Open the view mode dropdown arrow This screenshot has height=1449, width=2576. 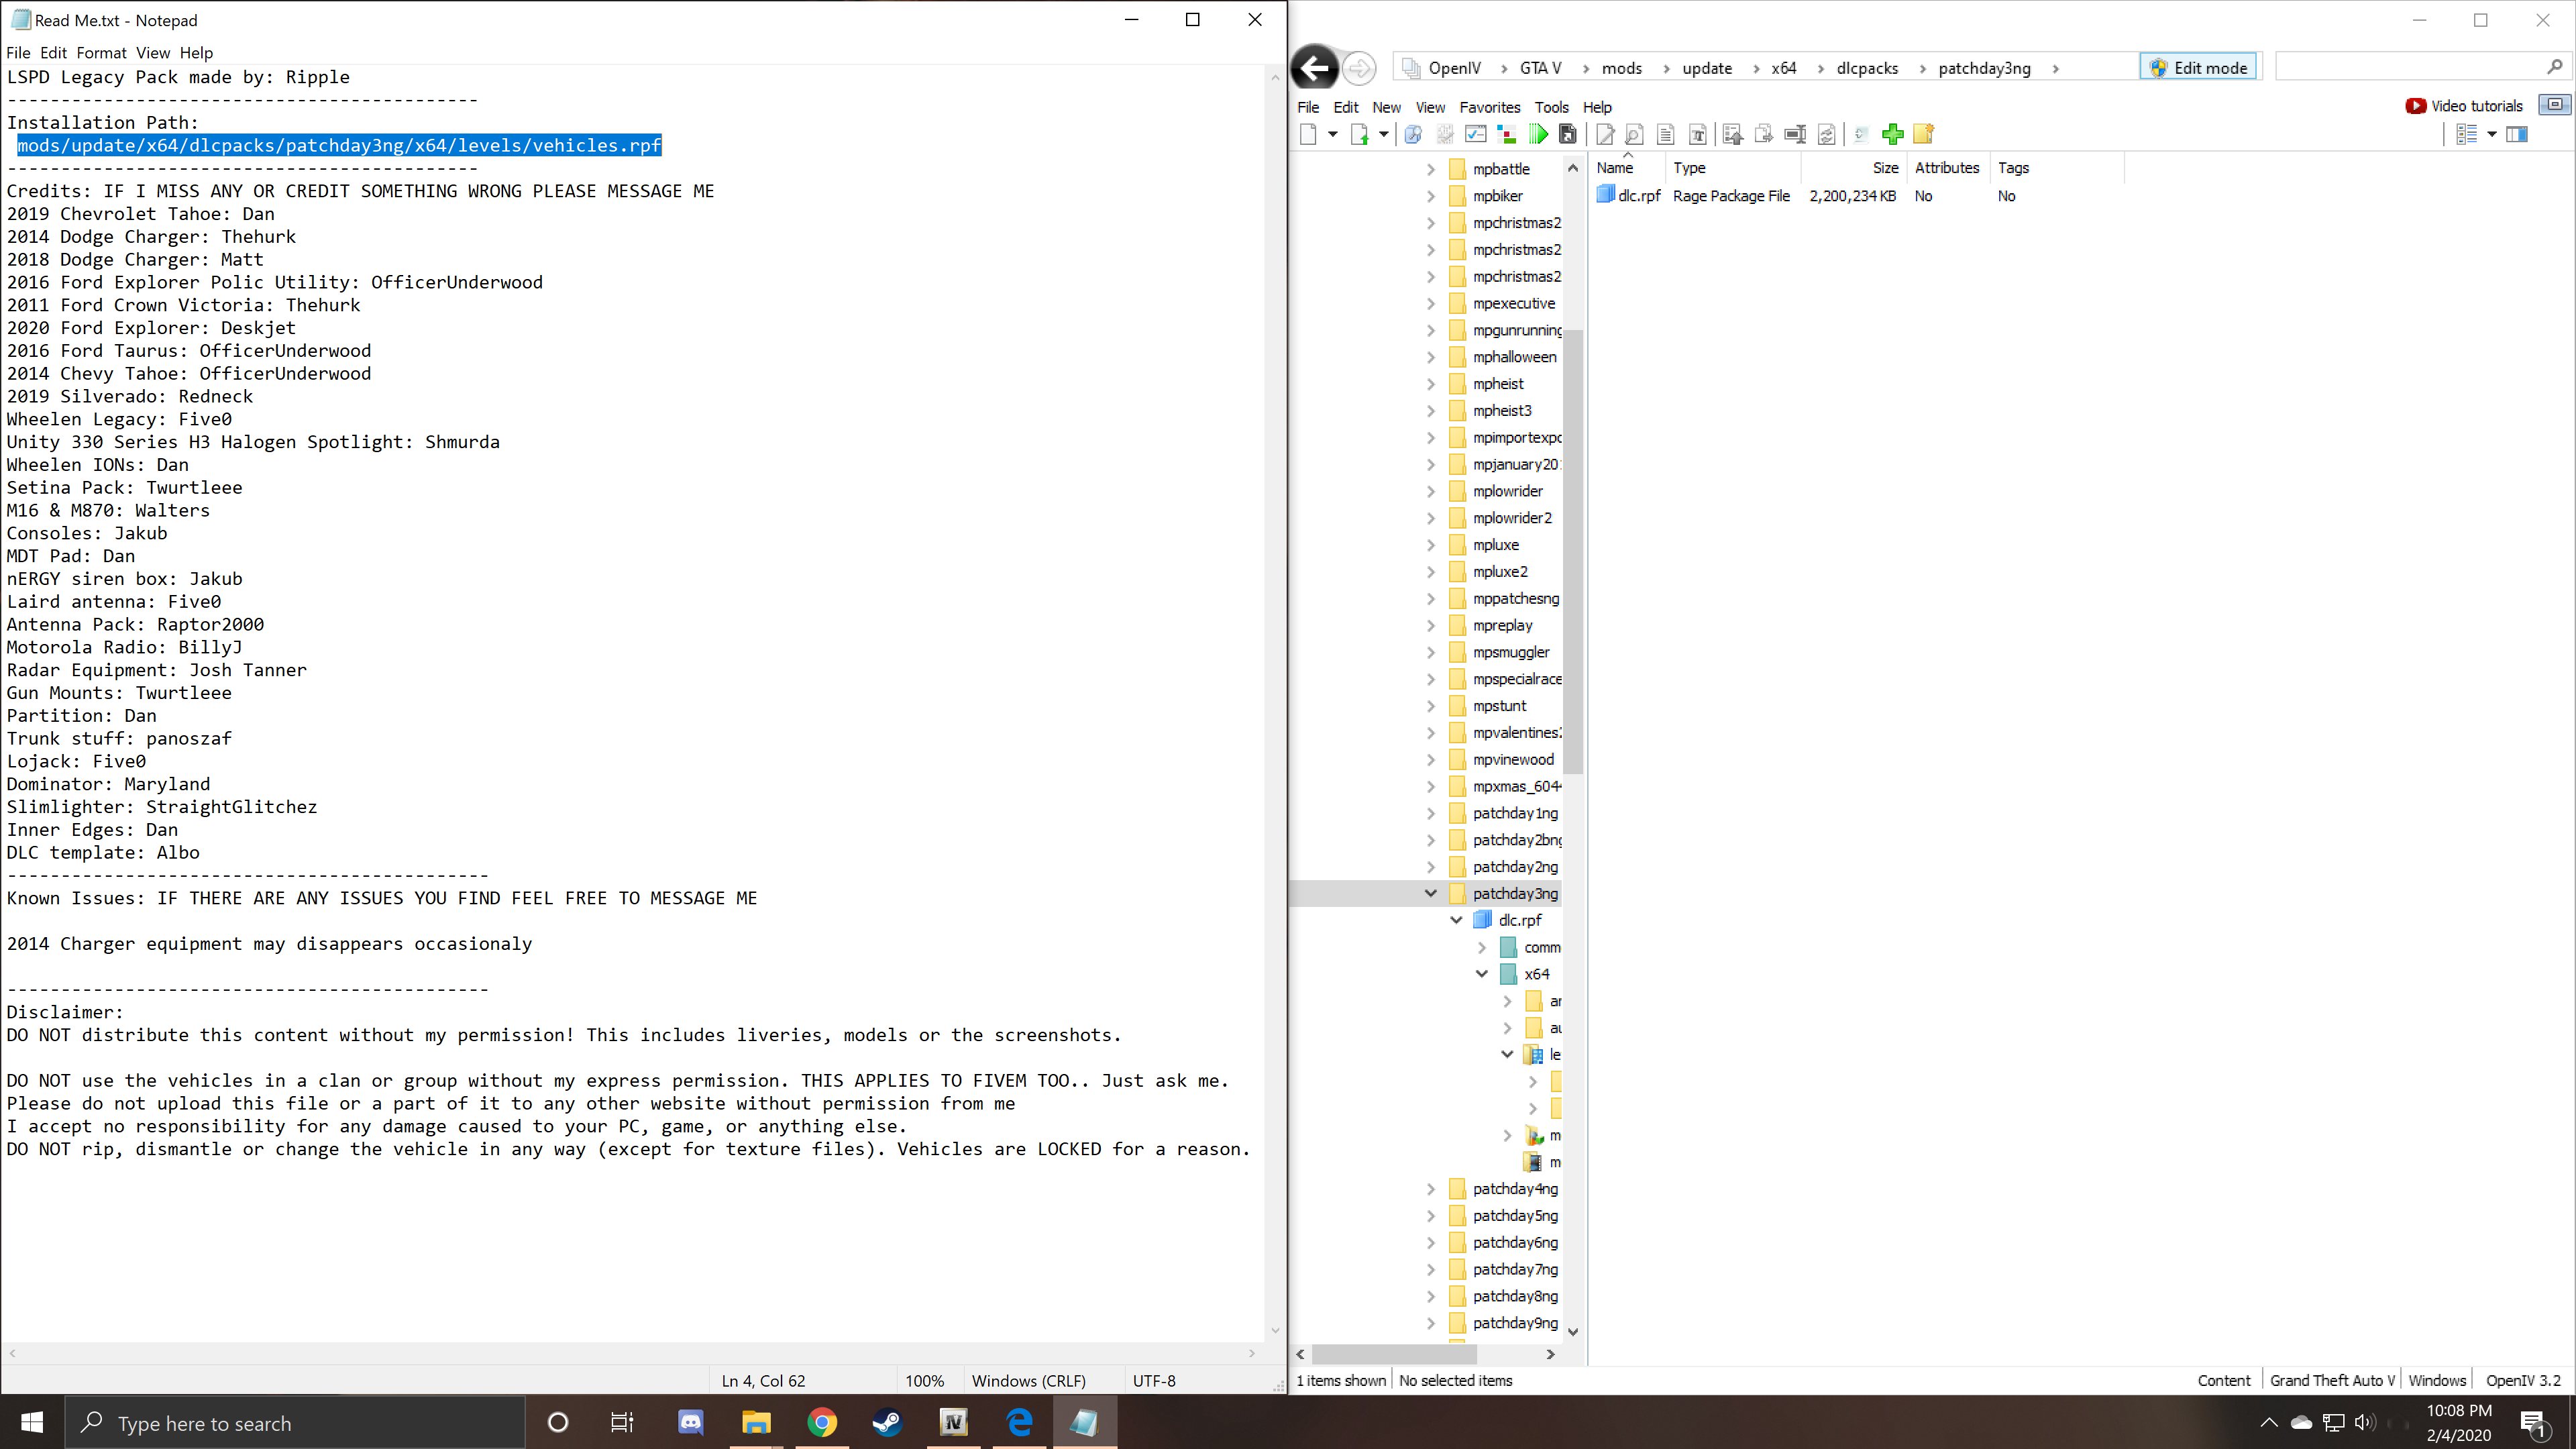pos(2492,134)
